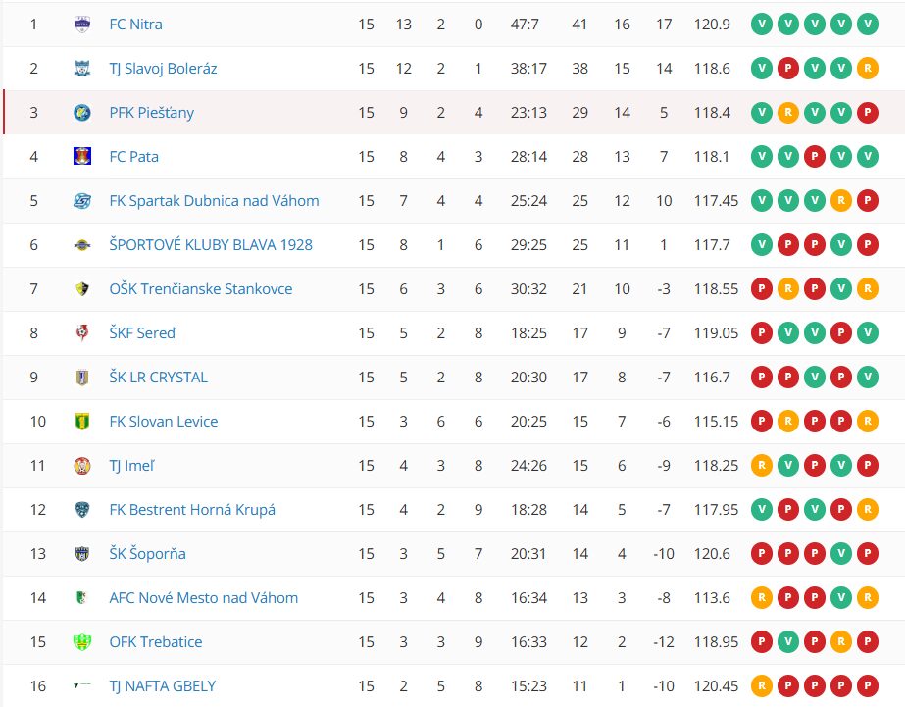Click the FC Pata team badge
Screen dimensions: 905x707
pyautogui.click(x=82, y=156)
